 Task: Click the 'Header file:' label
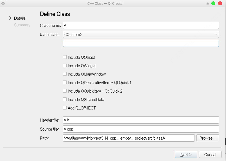49,120
